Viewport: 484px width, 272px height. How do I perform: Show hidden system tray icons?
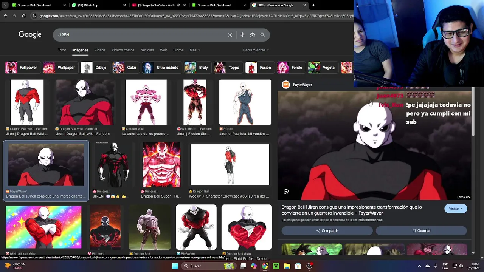point(419,266)
